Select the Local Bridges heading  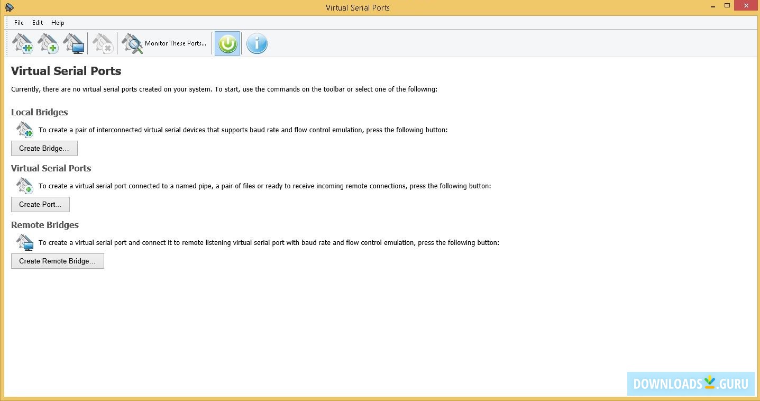pyautogui.click(x=40, y=112)
